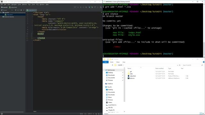
Task: Click the Project panel settings gear icon
Action: [21, 10]
